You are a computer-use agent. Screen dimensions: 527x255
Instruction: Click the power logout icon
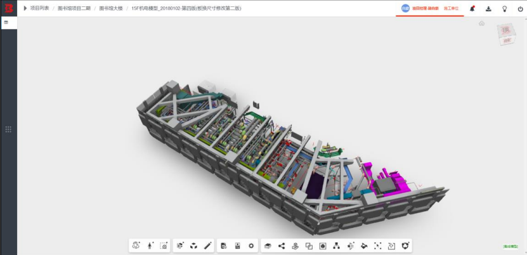click(x=520, y=9)
